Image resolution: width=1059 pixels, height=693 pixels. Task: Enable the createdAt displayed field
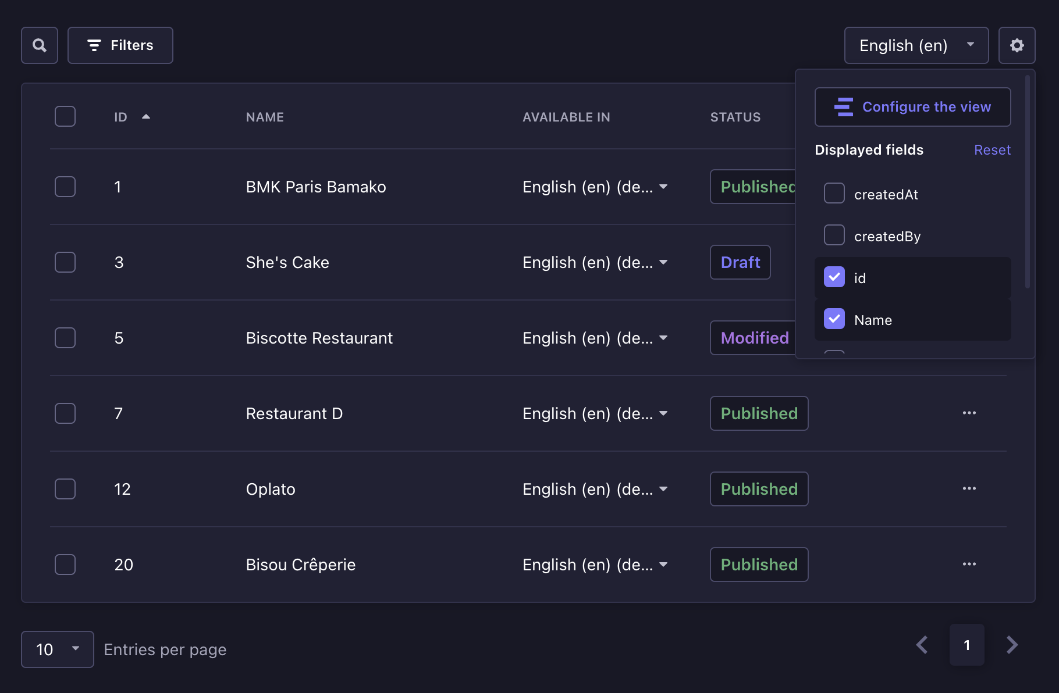pyautogui.click(x=834, y=194)
